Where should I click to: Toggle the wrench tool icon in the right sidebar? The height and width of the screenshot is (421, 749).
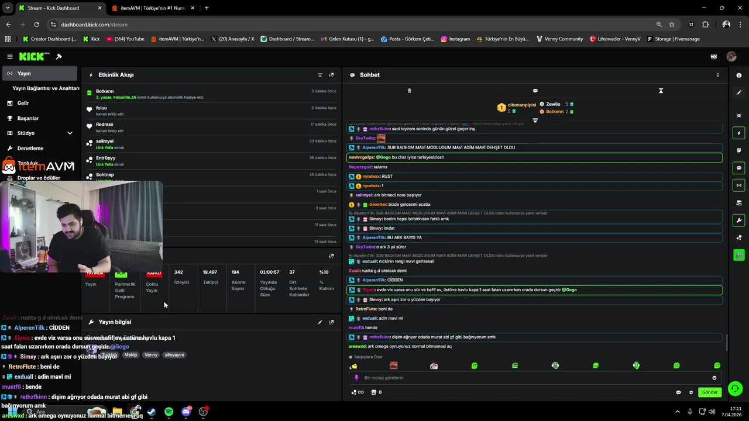point(739,220)
